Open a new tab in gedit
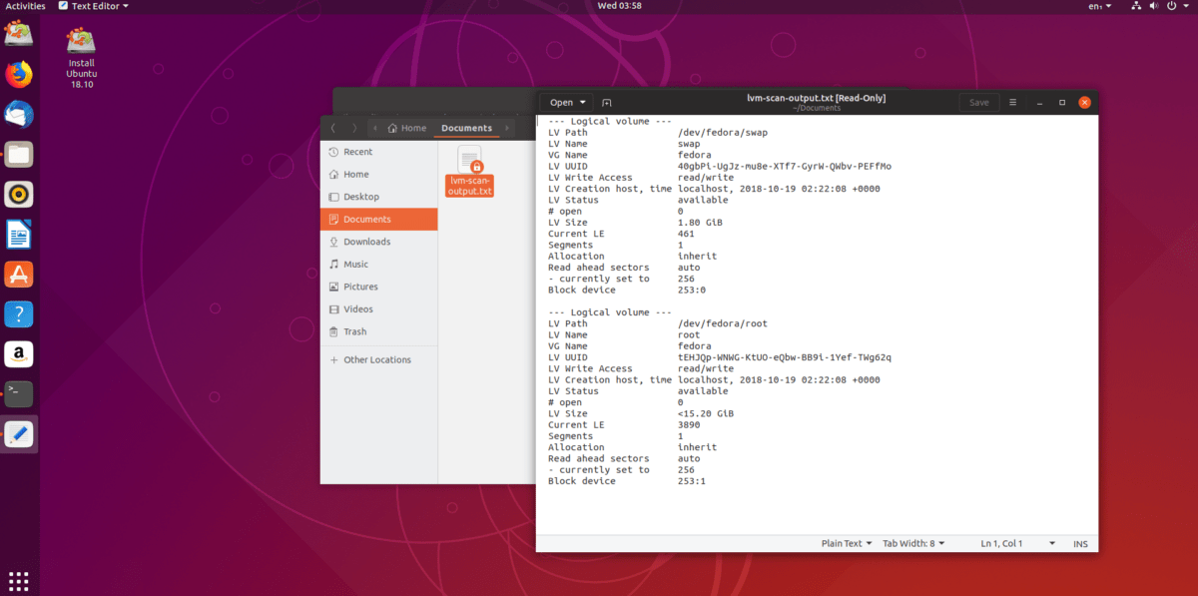Screen dimensions: 1198x596 point(607,102)
